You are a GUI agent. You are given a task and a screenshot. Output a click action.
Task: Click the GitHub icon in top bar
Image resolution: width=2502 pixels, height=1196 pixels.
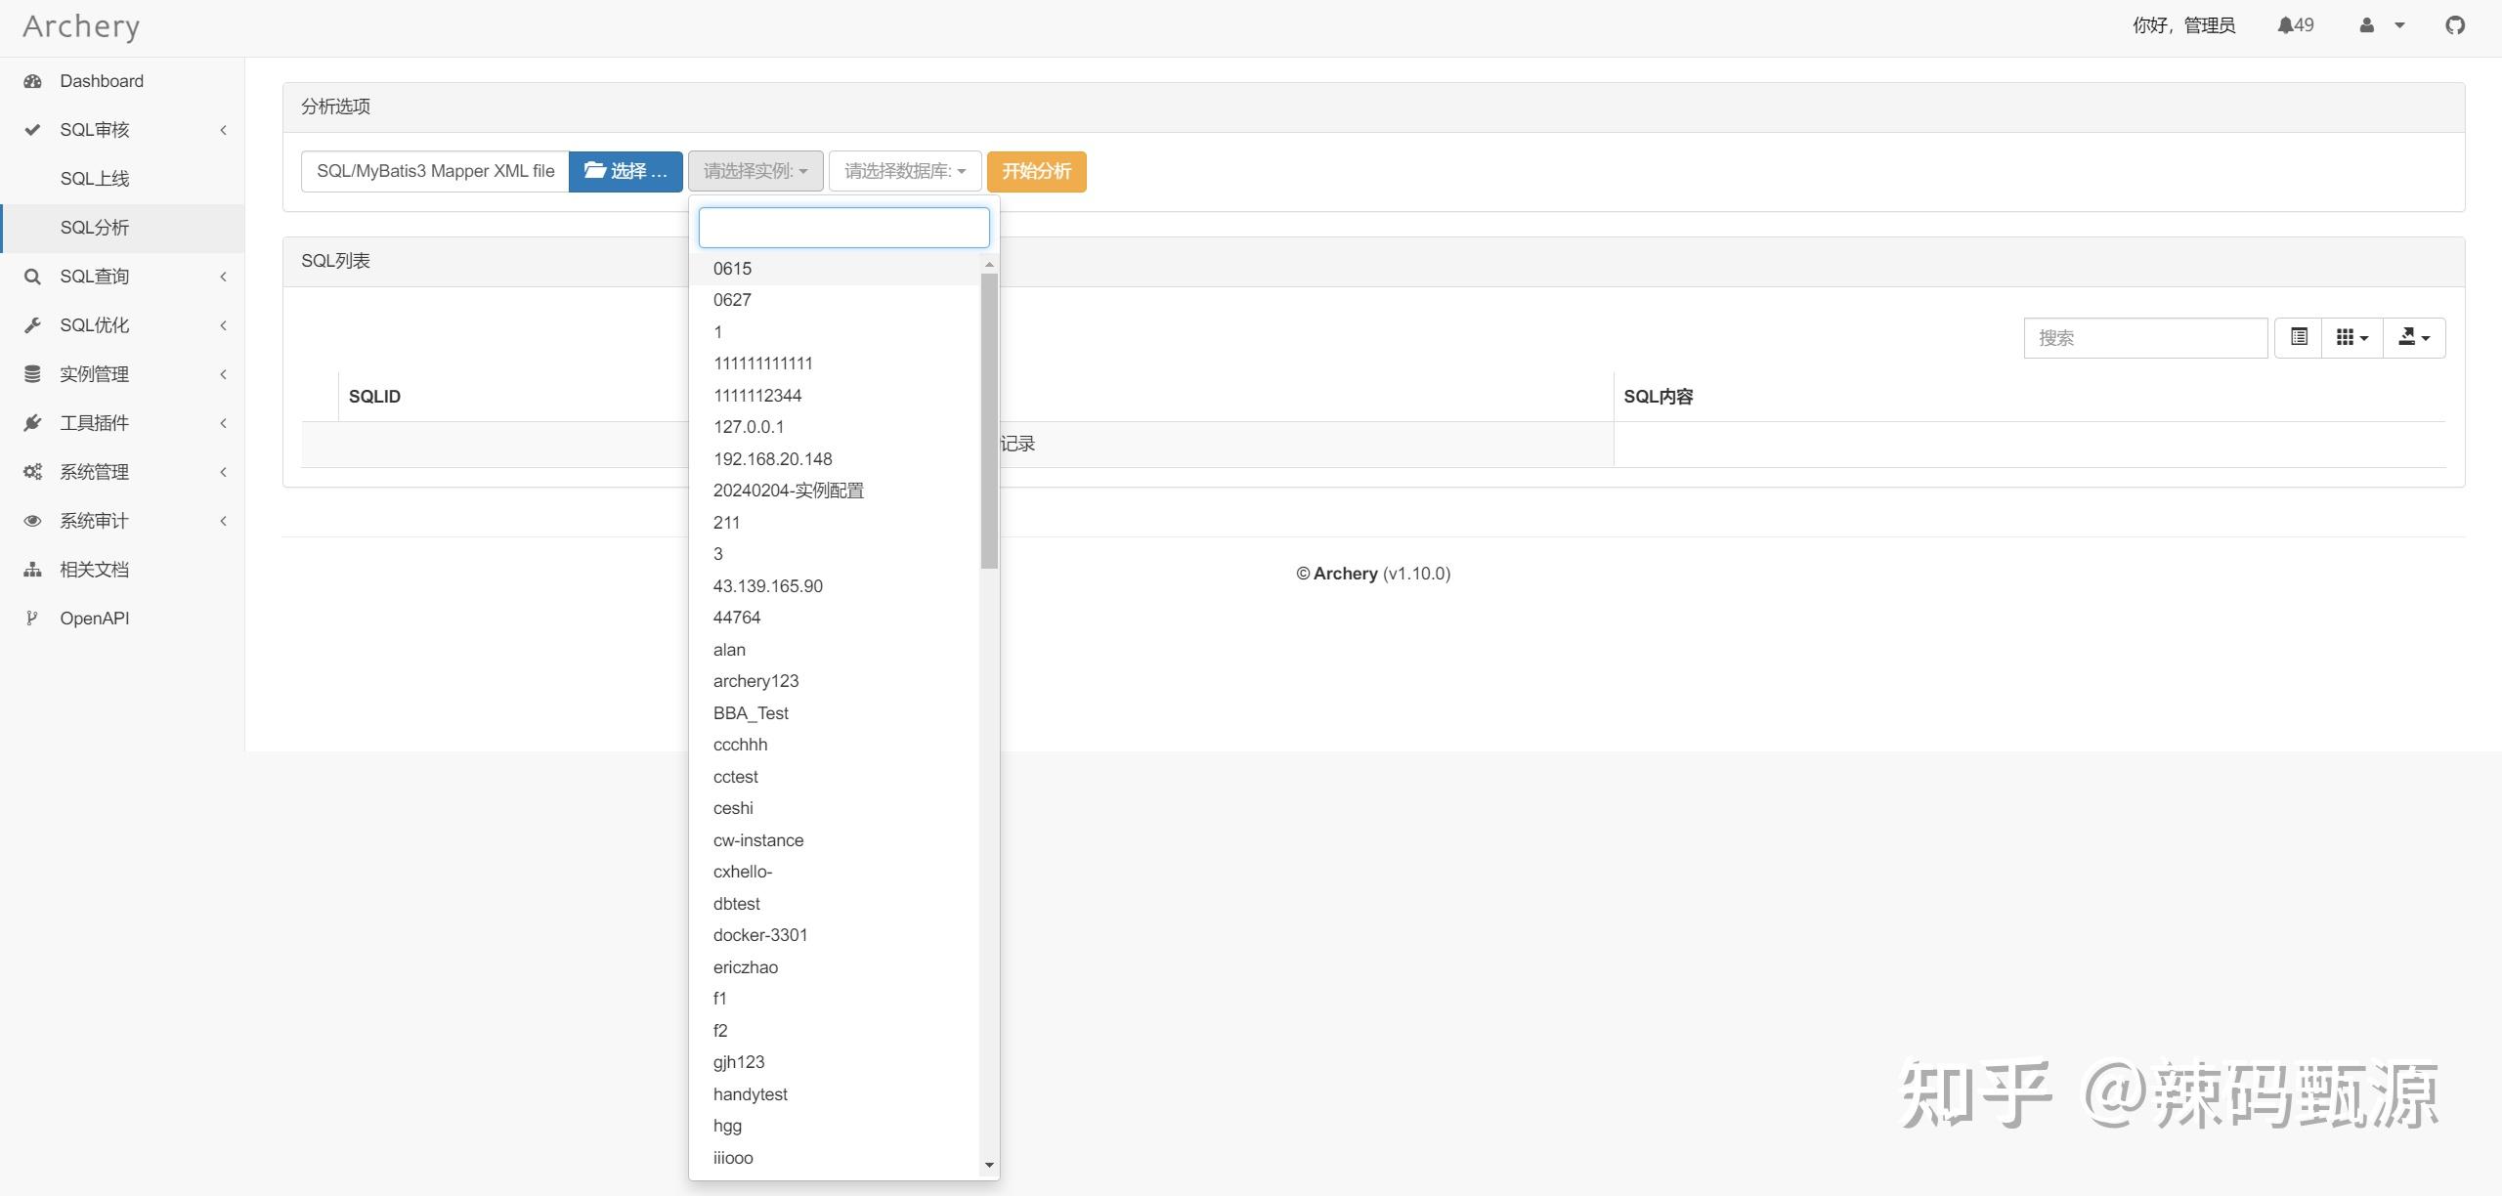2454,25
